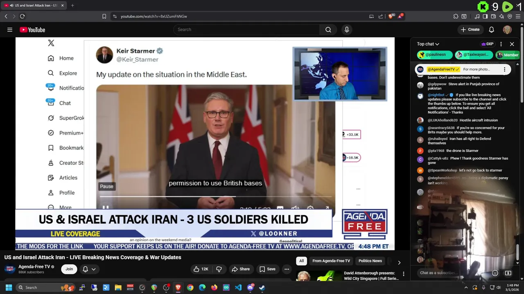Open the chat emoji picker
The height and width of the screenshot is (294, 524).
(495, 273)
